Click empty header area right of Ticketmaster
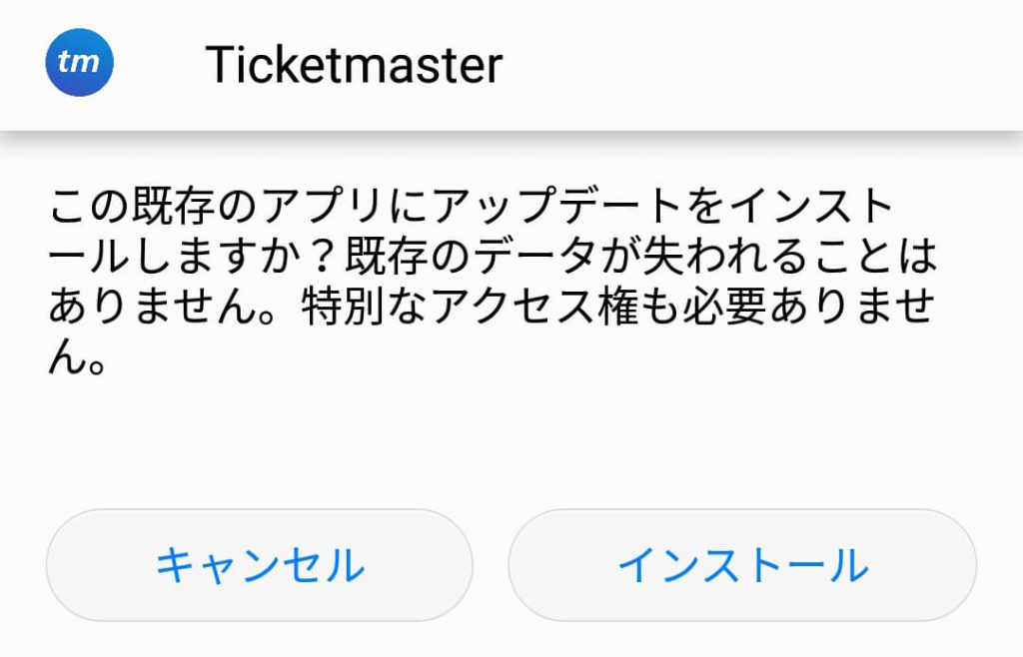Viewport: 1023px width, 657px height. tap(759, 65)
